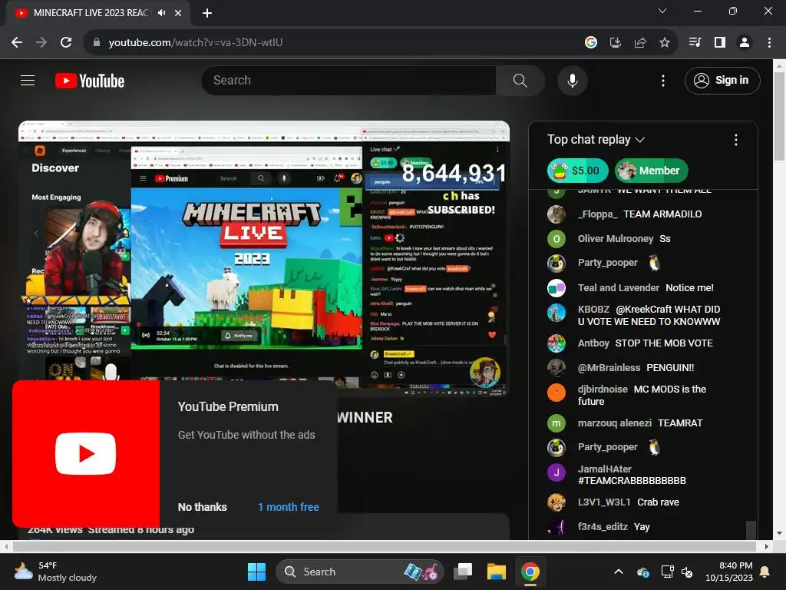Click the search magnifier button
786x590 pixels.
click(x=520, y=80)
